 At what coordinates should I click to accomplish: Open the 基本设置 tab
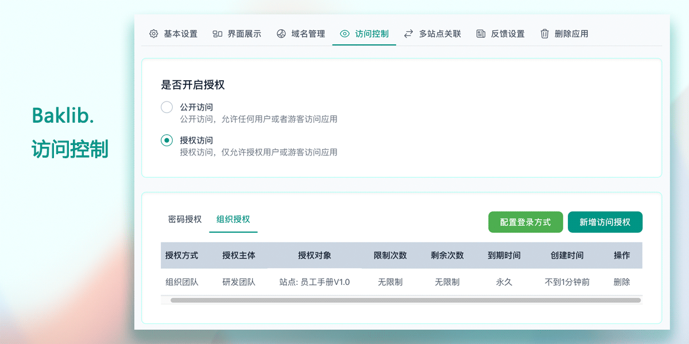pyautogui.click(x=173, y=34)
